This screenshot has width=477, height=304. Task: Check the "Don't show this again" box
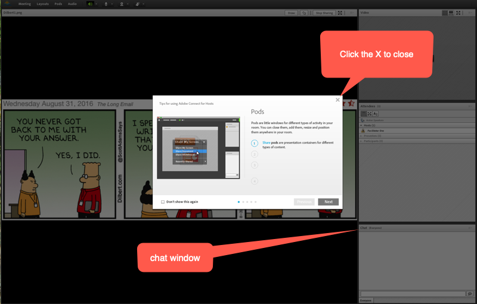coord(163,202)
